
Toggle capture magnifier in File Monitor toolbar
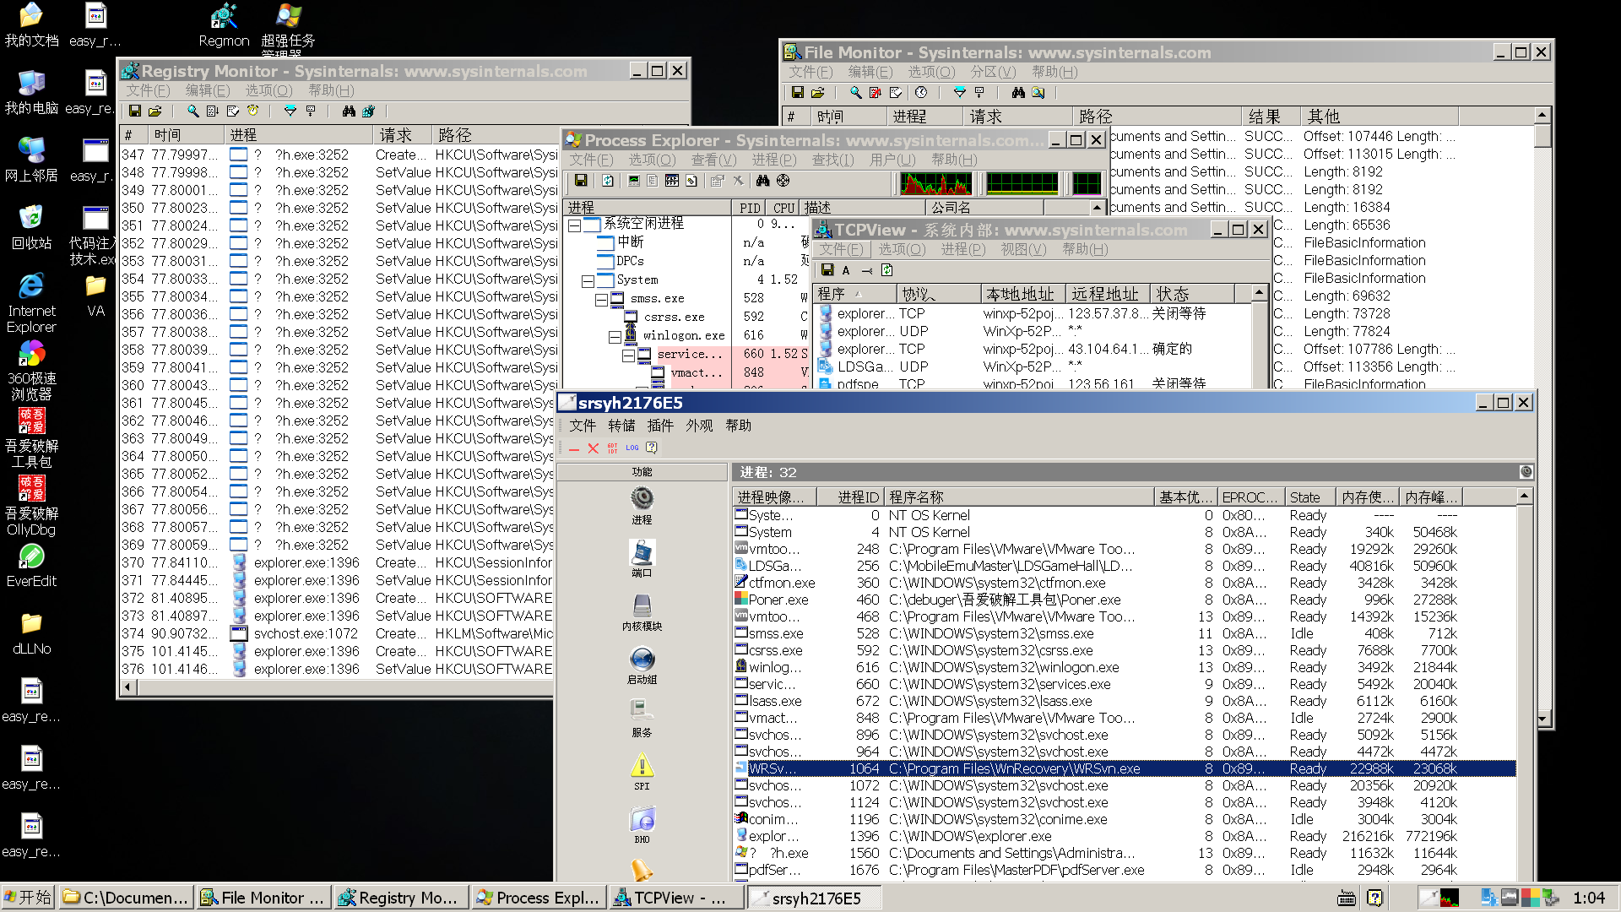855,93
